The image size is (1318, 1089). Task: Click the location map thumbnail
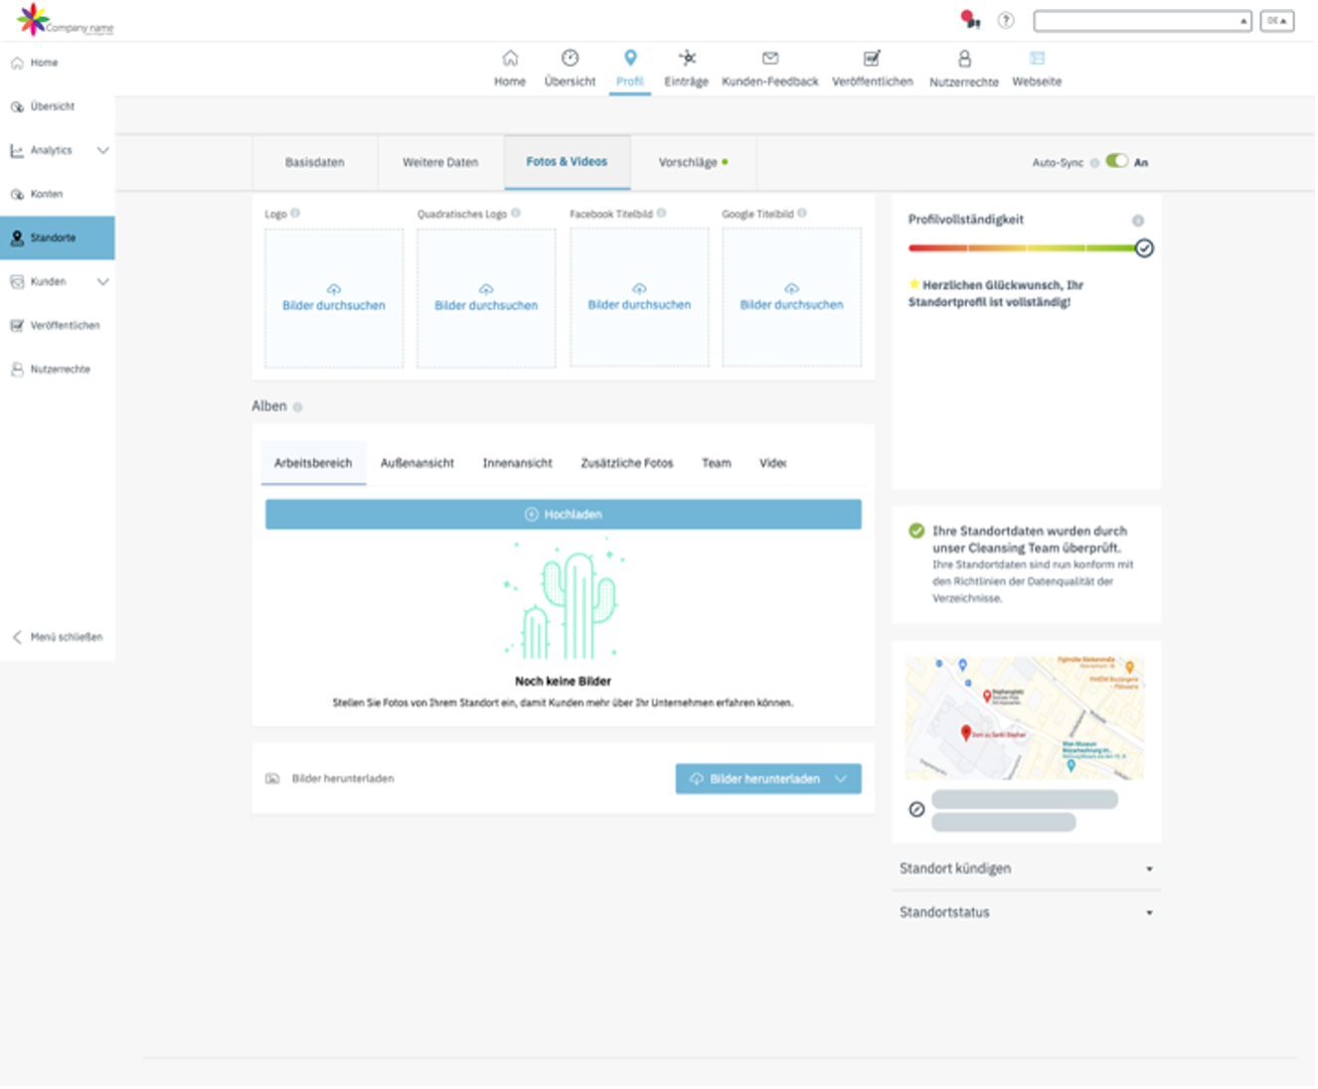coord(1027,719)
